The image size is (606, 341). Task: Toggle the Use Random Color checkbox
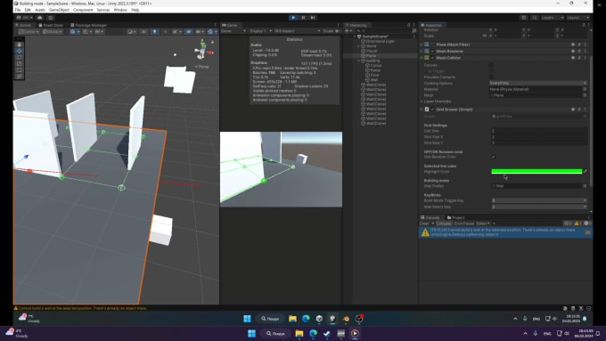[x=493, y=157]
